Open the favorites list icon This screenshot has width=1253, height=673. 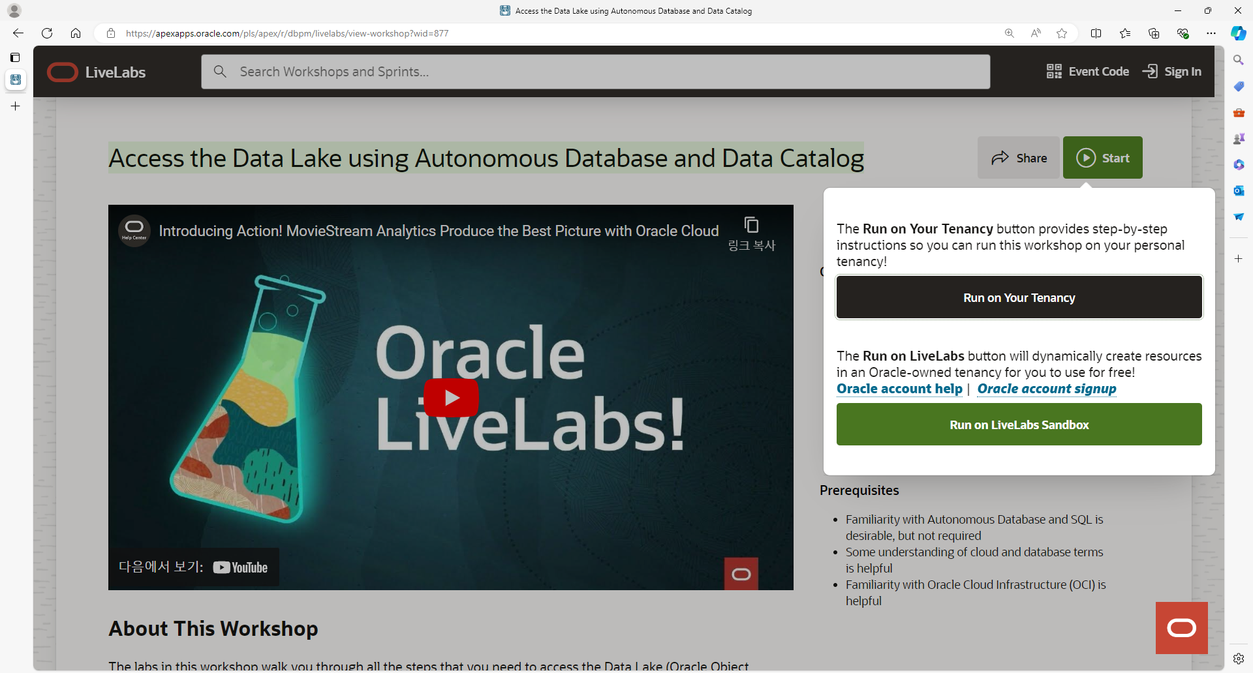tap(1125, 33)
